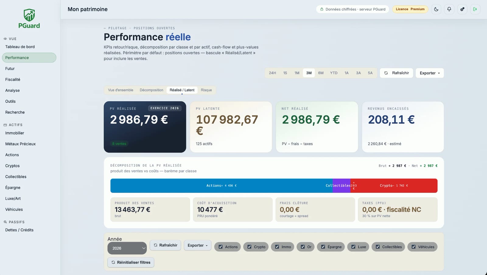Open Performance in sidebar

29,58
